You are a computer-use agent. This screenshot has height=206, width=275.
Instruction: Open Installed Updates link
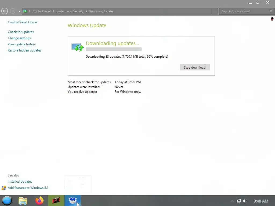point(20,182)
